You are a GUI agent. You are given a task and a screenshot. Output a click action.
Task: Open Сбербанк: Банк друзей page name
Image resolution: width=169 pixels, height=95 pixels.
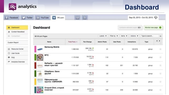[x=52, y=73]
